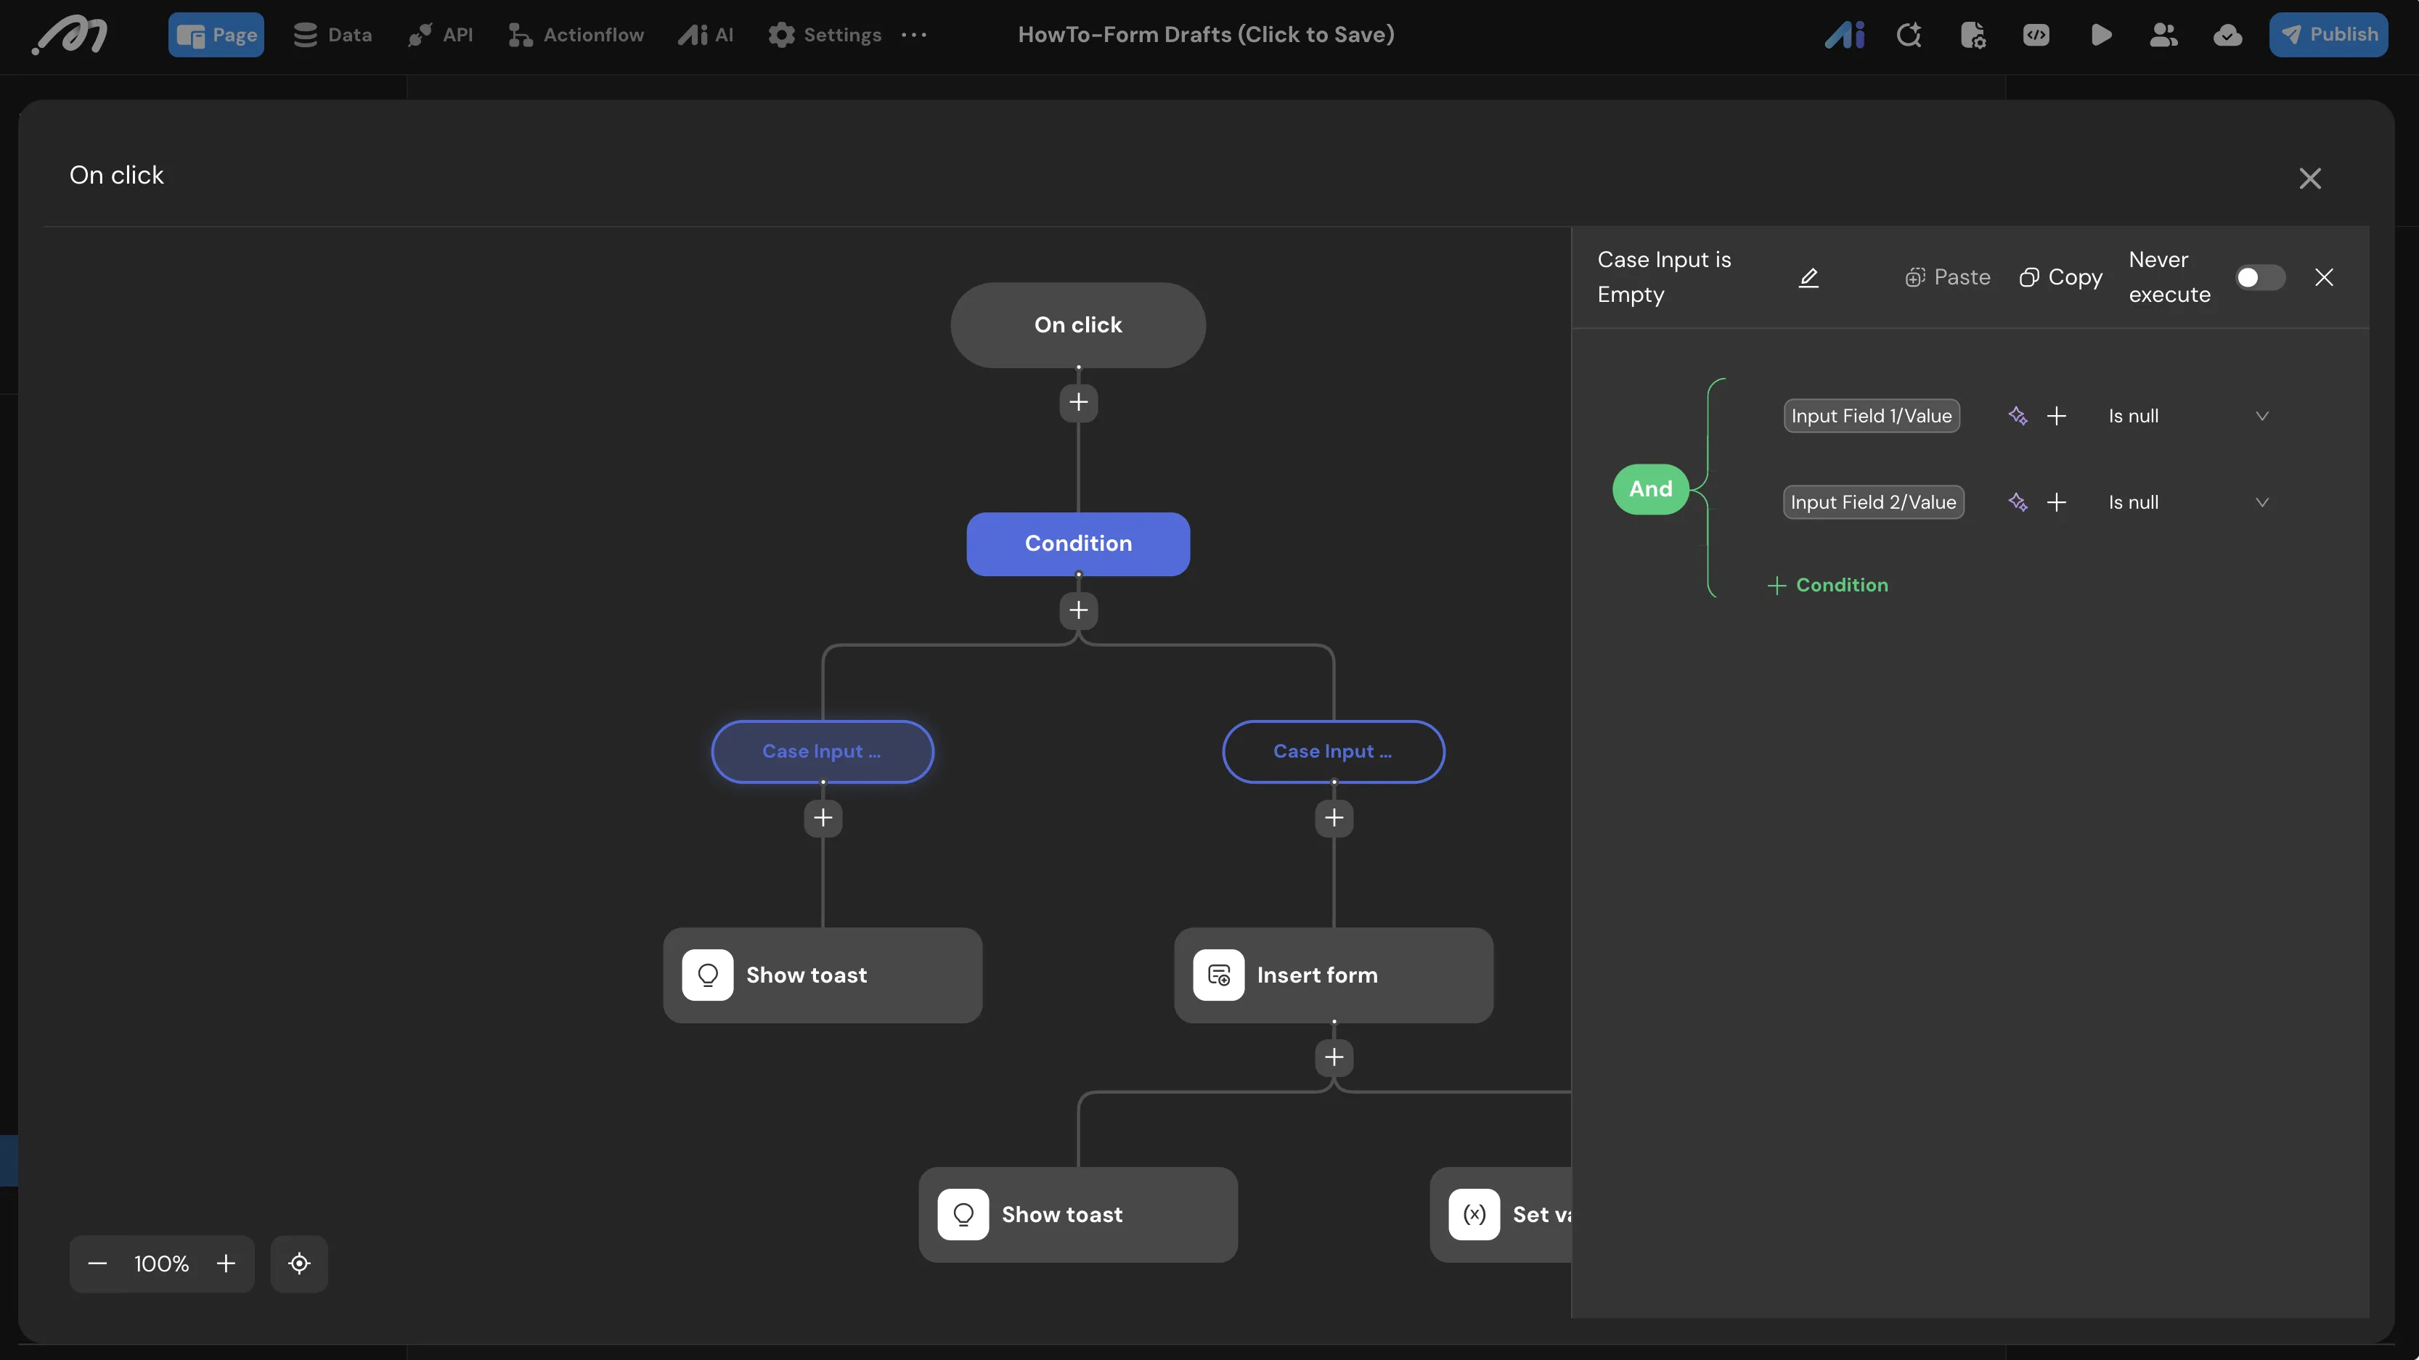Close the Case Input is Empty panel

[x=2324, y=278]
